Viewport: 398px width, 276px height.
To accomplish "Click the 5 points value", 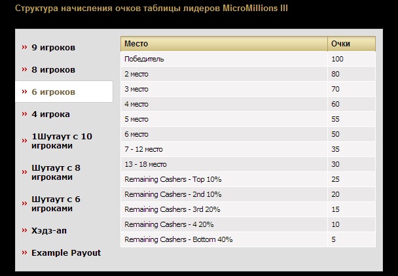I will coord(333,239).
